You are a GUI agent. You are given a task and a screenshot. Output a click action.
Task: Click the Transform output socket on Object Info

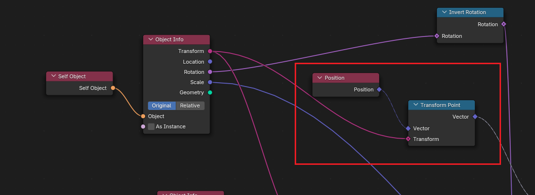210,51
